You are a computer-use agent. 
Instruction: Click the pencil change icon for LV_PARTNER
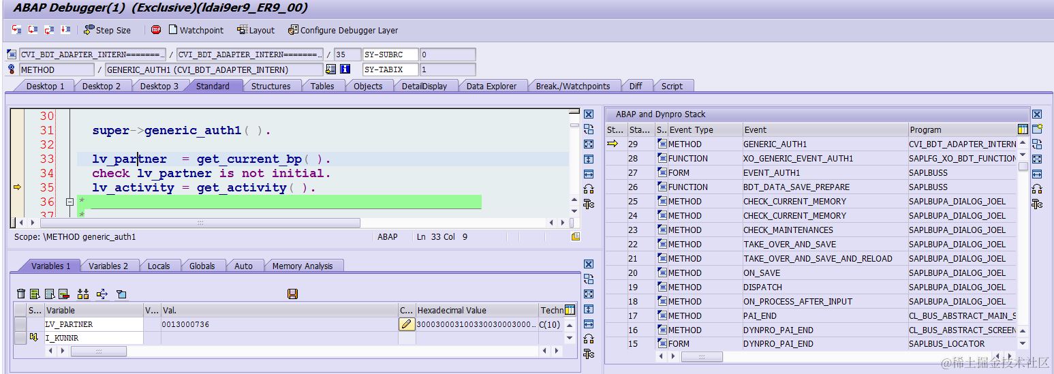407,324
